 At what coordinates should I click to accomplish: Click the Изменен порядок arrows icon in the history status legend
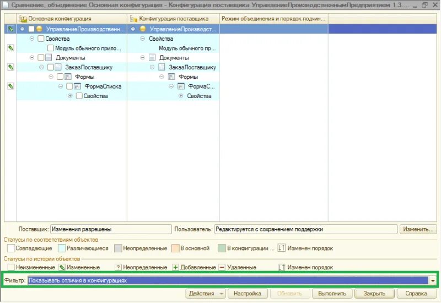pos(282,267)
